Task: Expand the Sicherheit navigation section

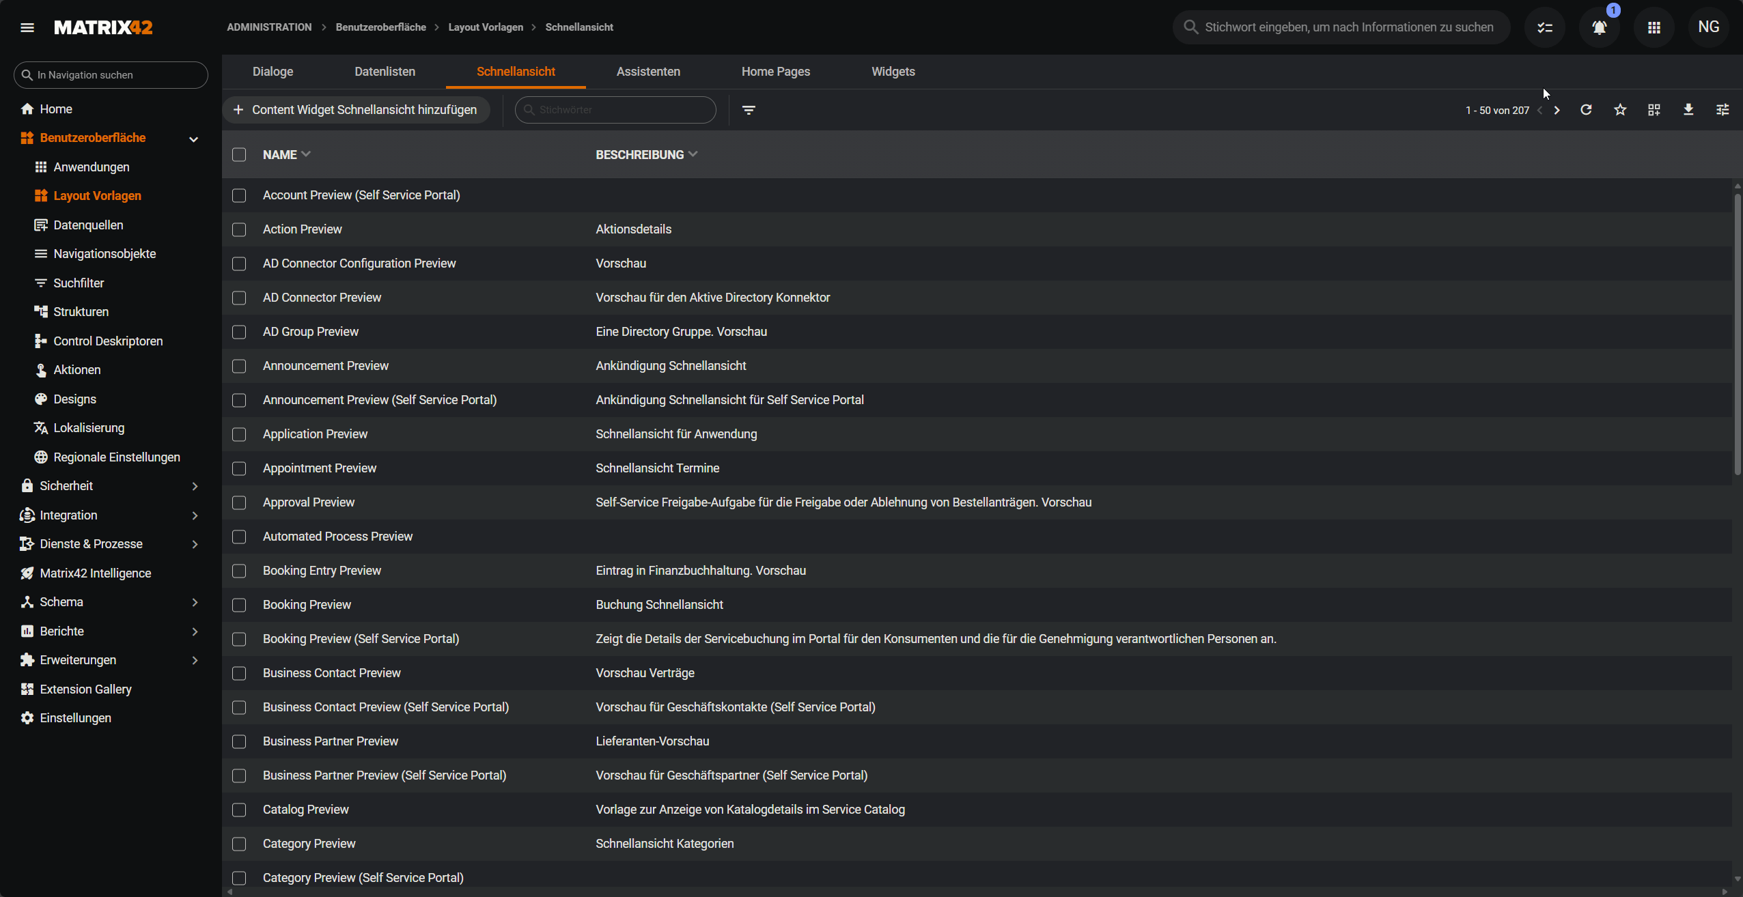Action: coord(195,486)
